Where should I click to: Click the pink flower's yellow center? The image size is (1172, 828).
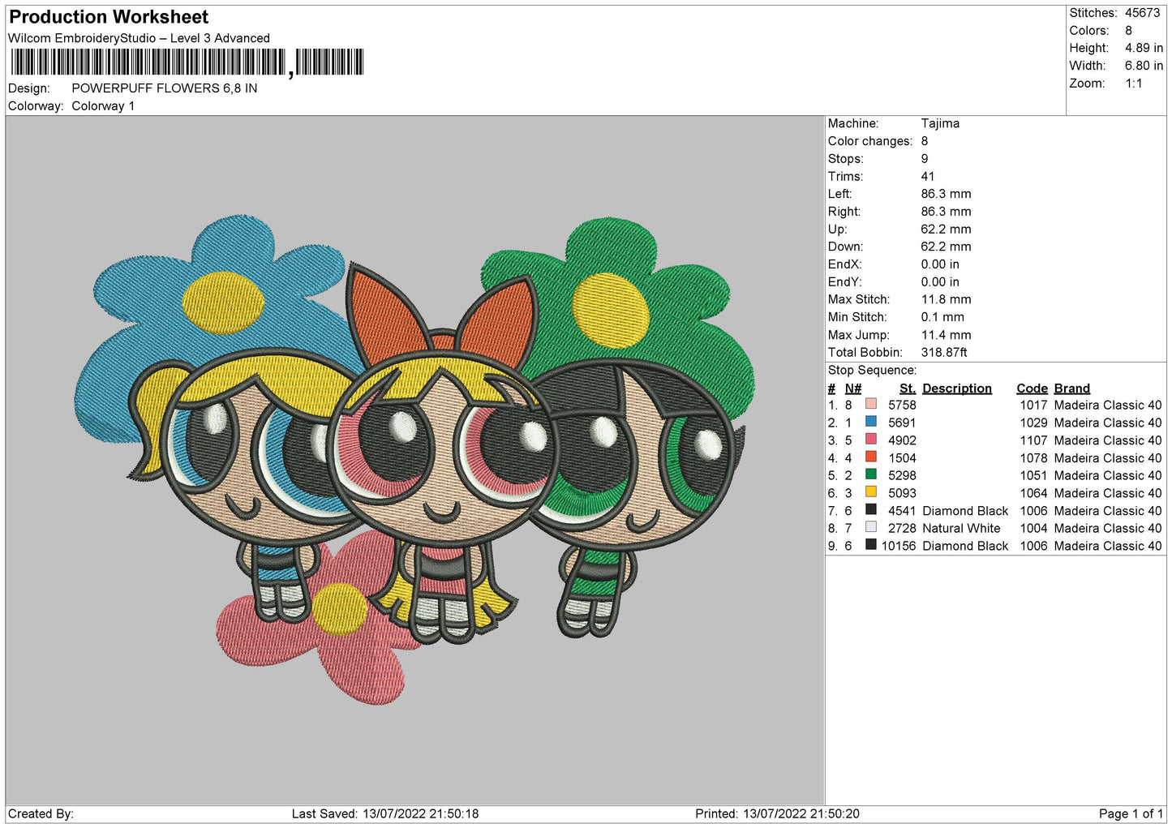point(339,608)
